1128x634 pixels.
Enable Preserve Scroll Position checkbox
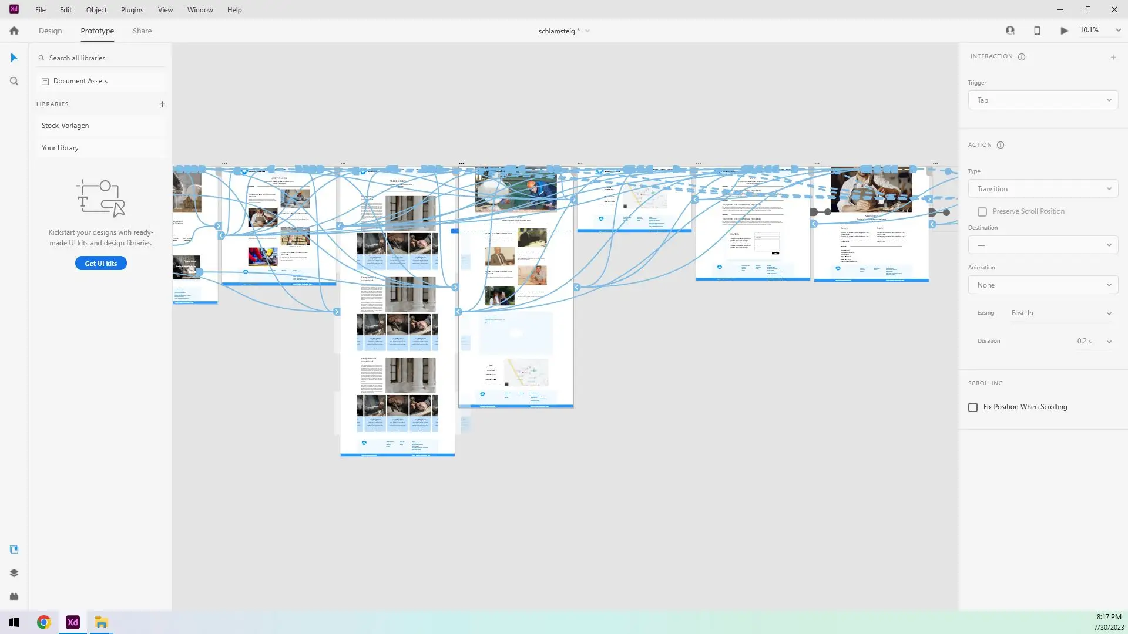[982, 211]
